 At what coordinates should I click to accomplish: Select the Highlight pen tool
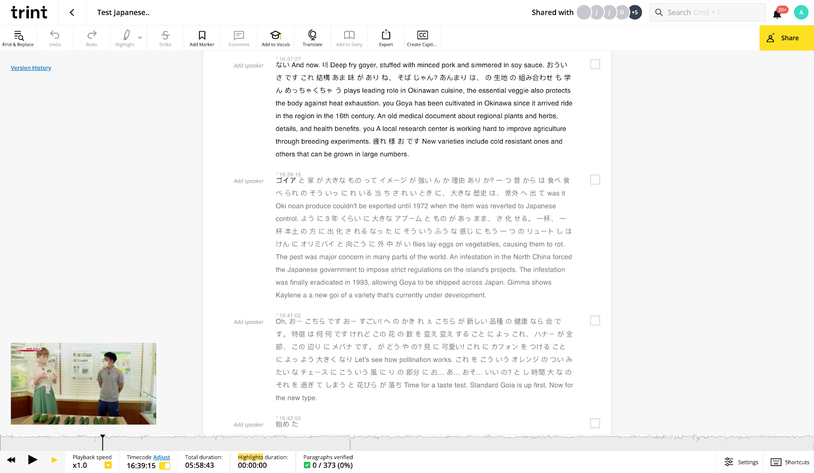tap(125, 35)
